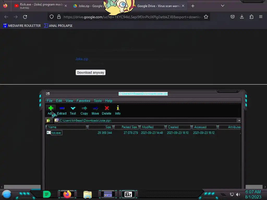The height and width of the screenshot is (200, 267).
Task: Click the 7z icon in window title bar
Action: [48, 94]
